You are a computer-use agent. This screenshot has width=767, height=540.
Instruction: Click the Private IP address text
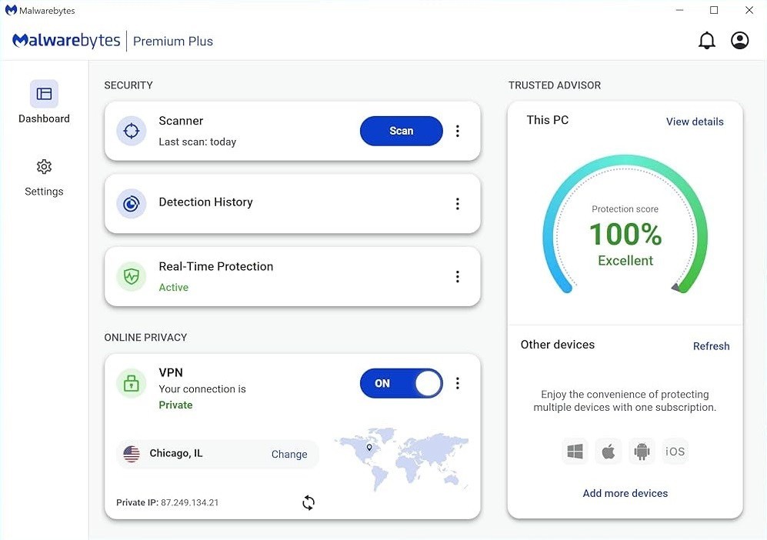(x=167, y=502)
